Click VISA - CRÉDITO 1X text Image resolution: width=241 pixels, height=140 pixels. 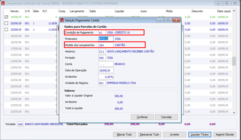[118, 33]
